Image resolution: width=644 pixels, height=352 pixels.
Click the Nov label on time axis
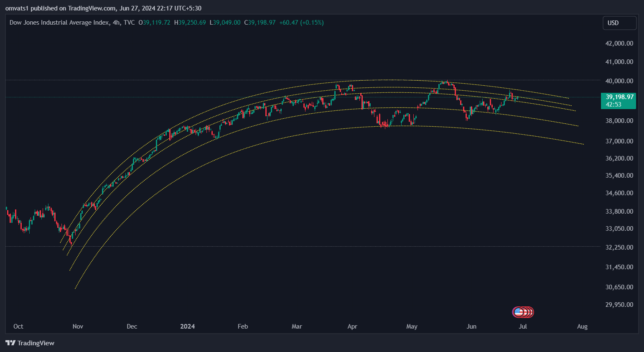tap(78, 326)
